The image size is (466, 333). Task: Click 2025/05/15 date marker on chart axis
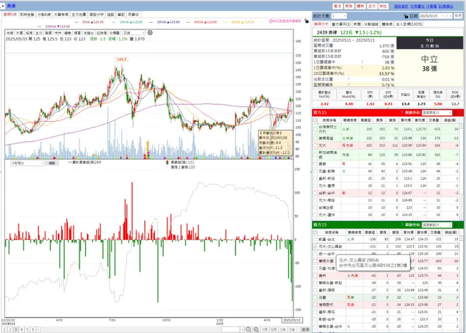(x=292, y=320)
